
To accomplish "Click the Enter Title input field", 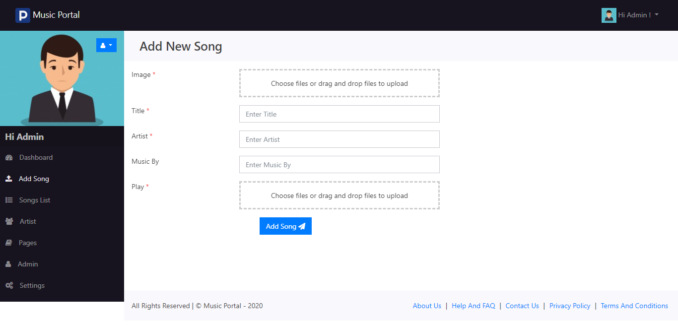I will [x=339, y=114].
